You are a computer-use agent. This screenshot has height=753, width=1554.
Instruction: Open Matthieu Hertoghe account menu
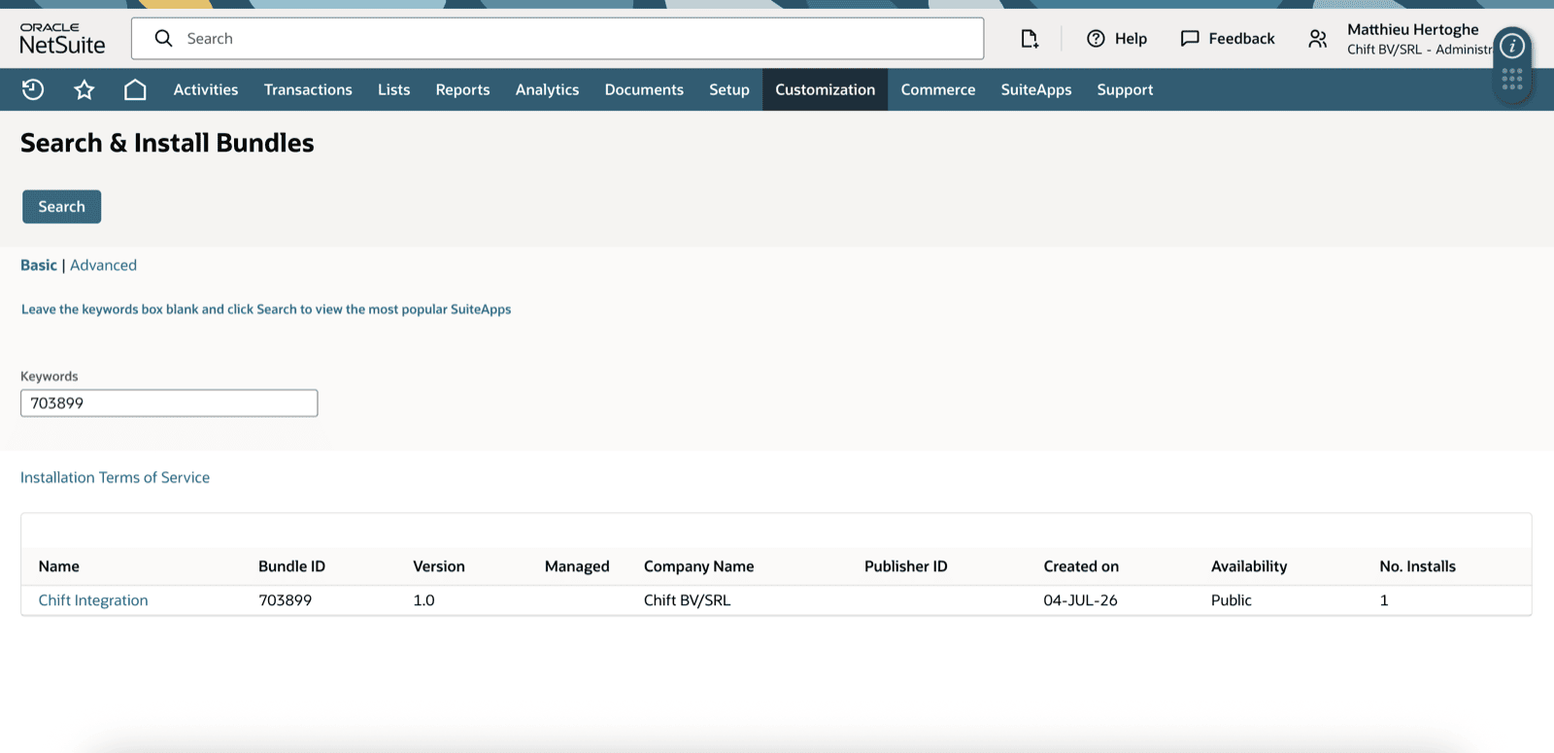point(1419,39)
